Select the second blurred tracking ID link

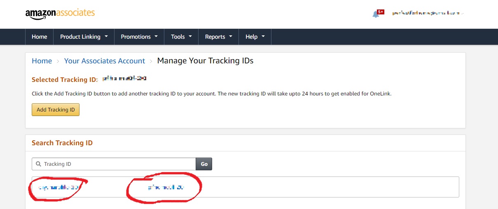(166, 187)
